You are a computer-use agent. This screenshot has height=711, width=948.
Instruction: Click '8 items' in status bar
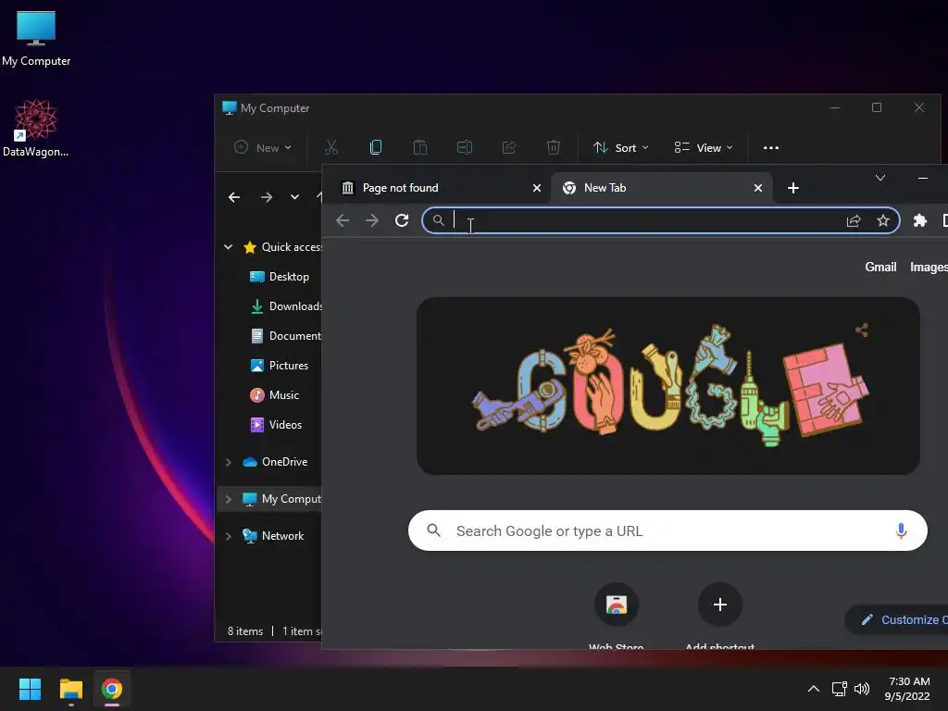click(244, 631)
